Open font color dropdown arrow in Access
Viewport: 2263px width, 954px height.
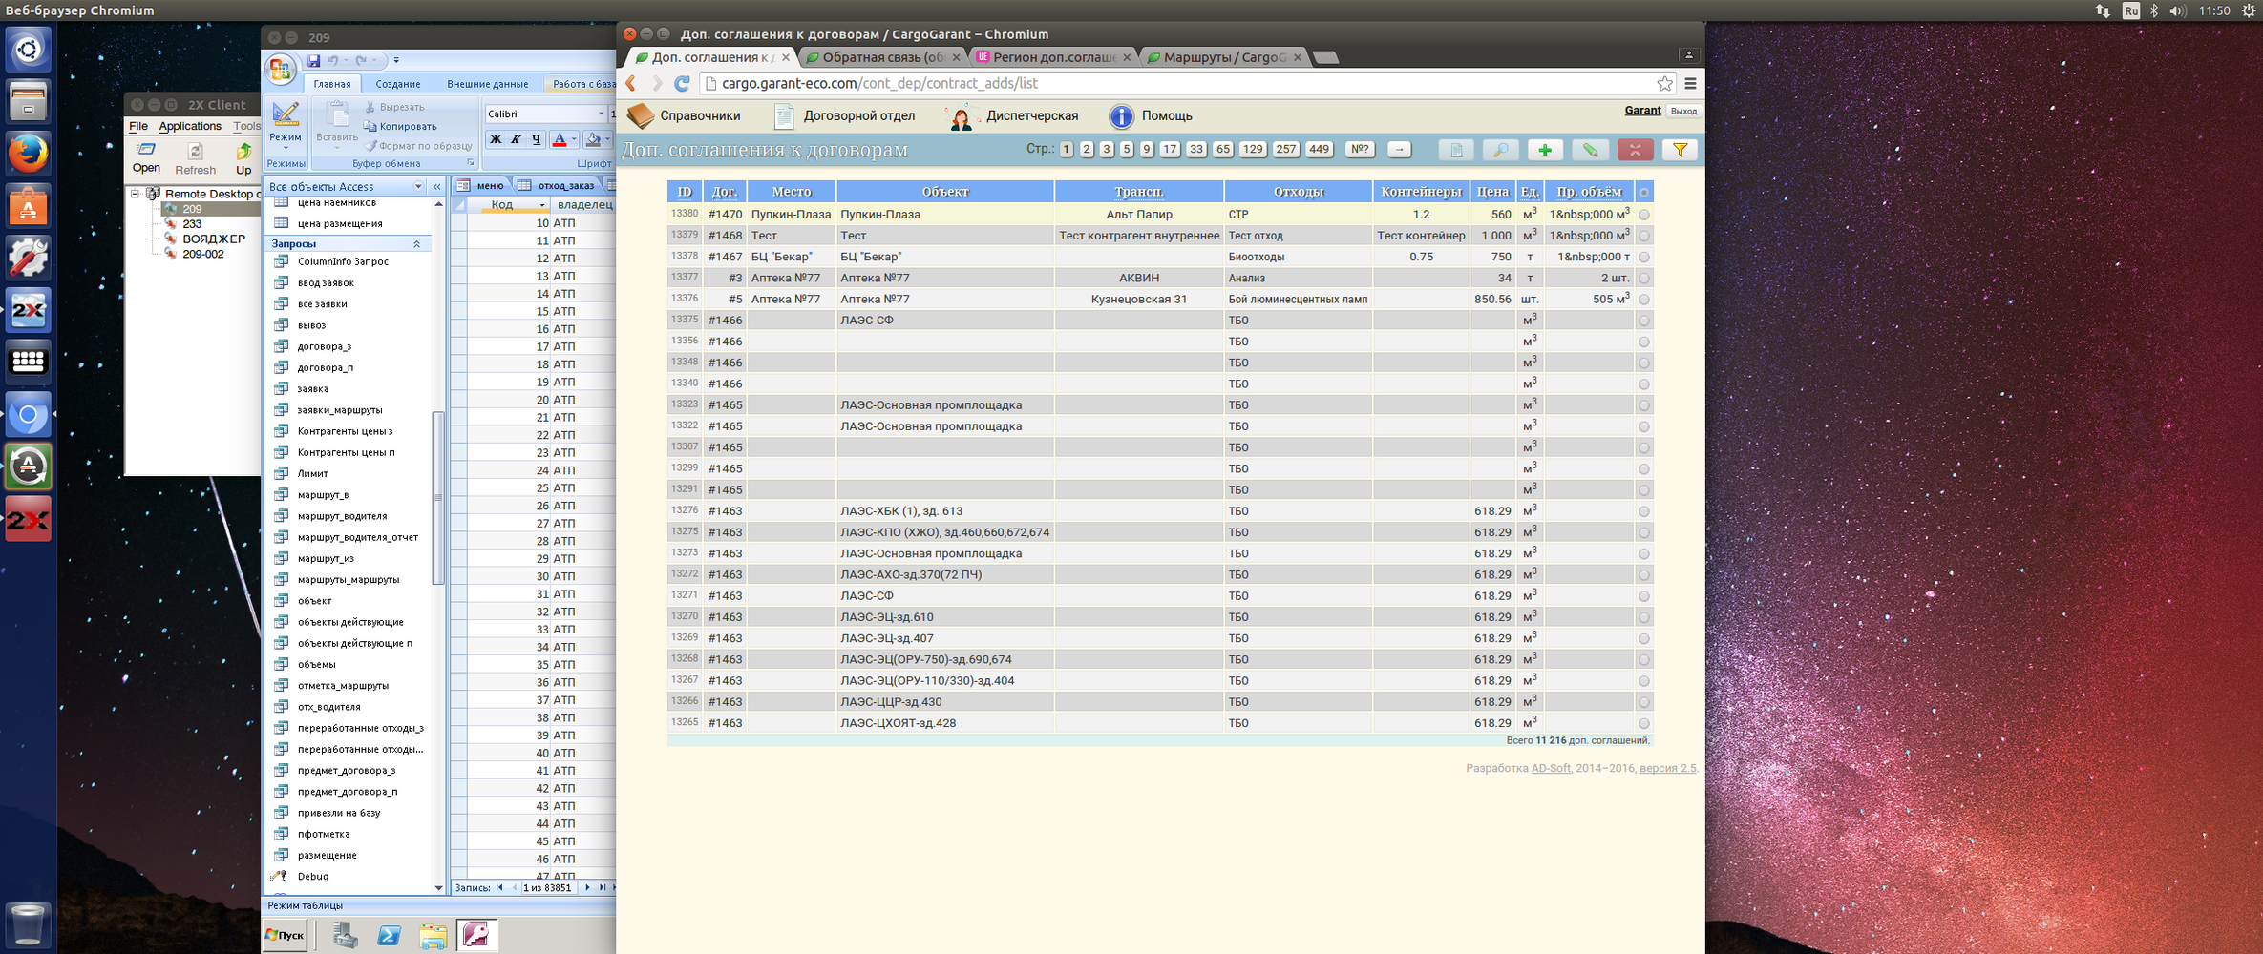click(x=574, y=139)
